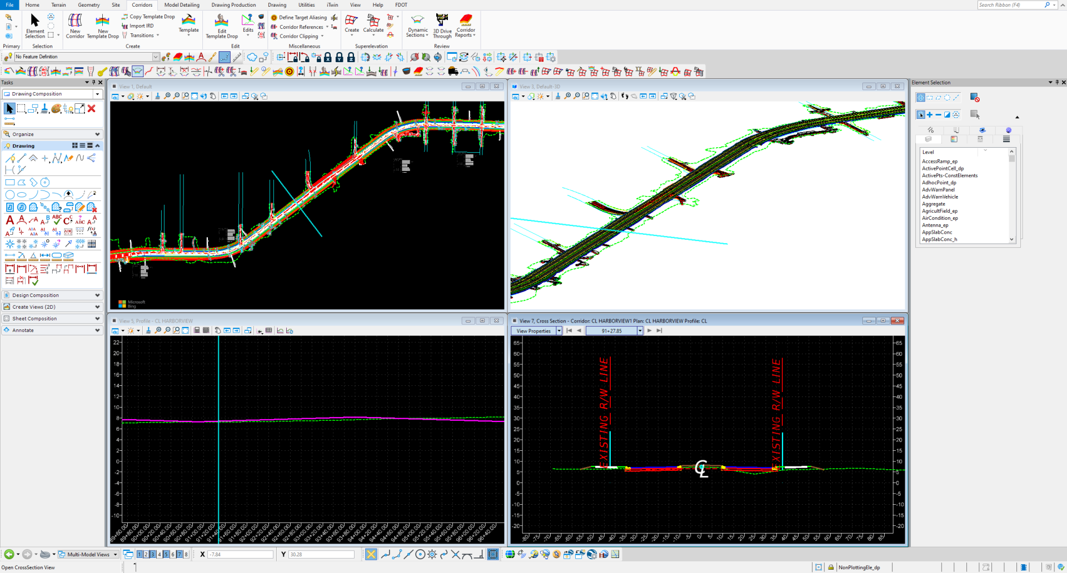Click Import IRD in the Create group
The height and width of the screenshot is (573, 1067).
point(141,26)
